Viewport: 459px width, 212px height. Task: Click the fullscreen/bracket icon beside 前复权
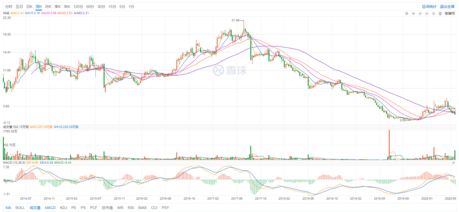tap(440, 13)
